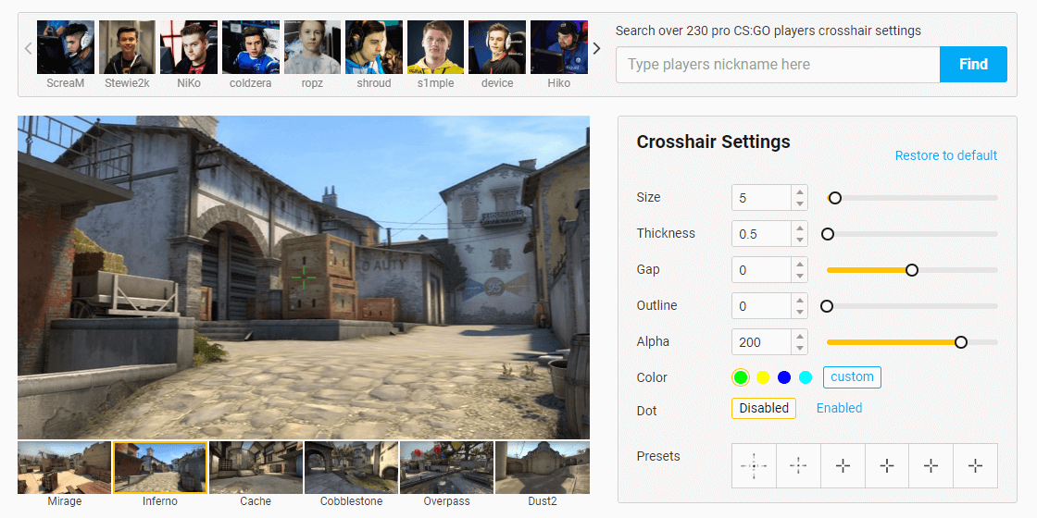The image size is (1037, 518).
Task: Switch preview map to Overpass
Action: point(445,468)
